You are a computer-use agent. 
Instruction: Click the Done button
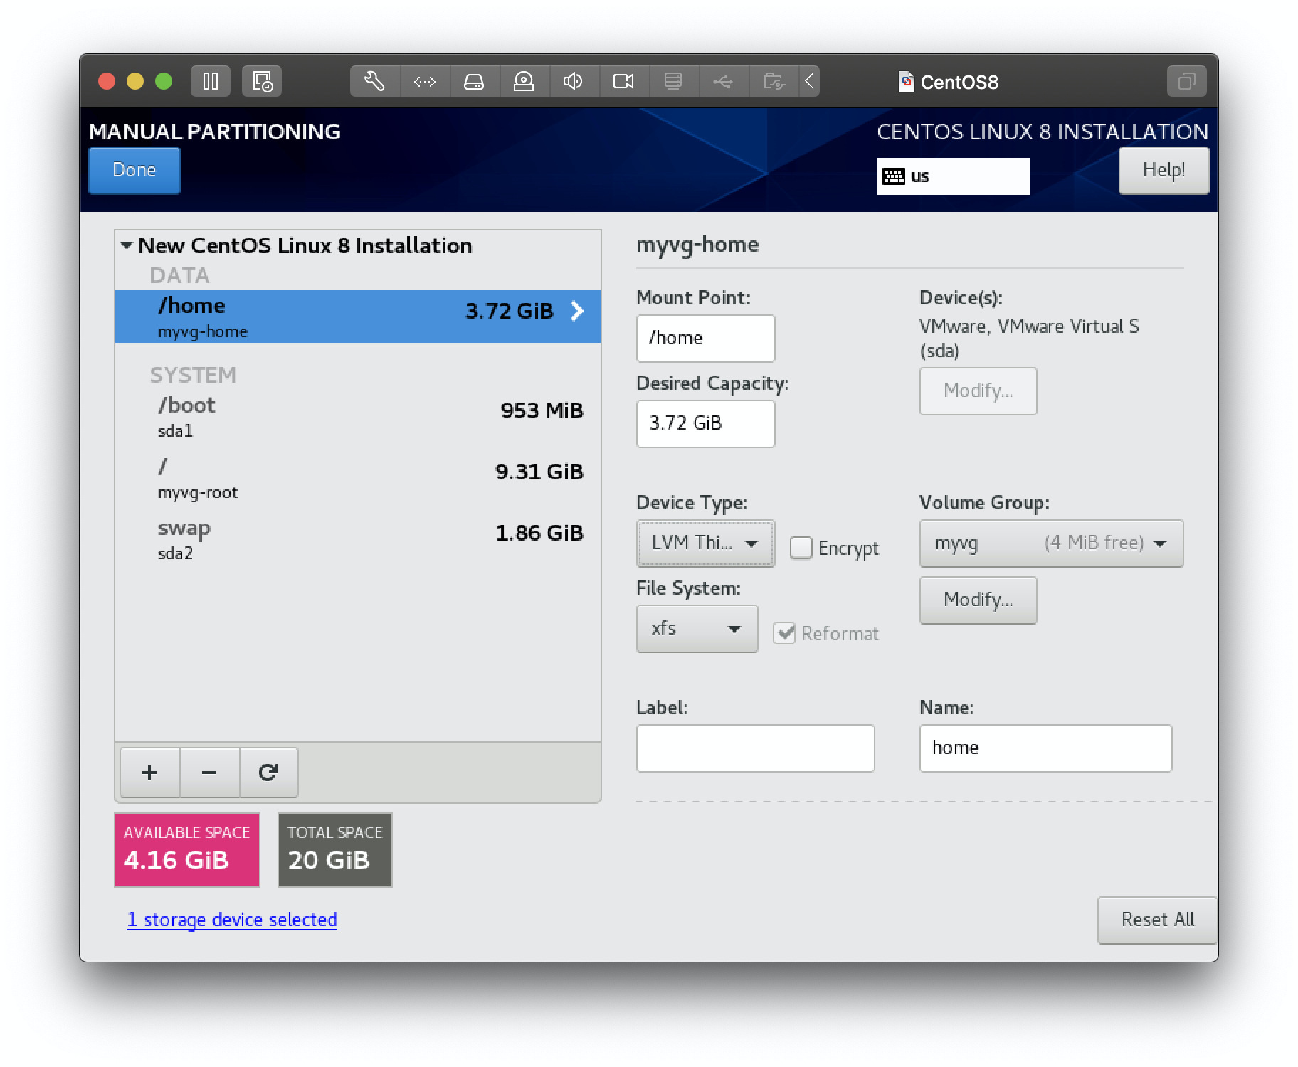point(134,171)
